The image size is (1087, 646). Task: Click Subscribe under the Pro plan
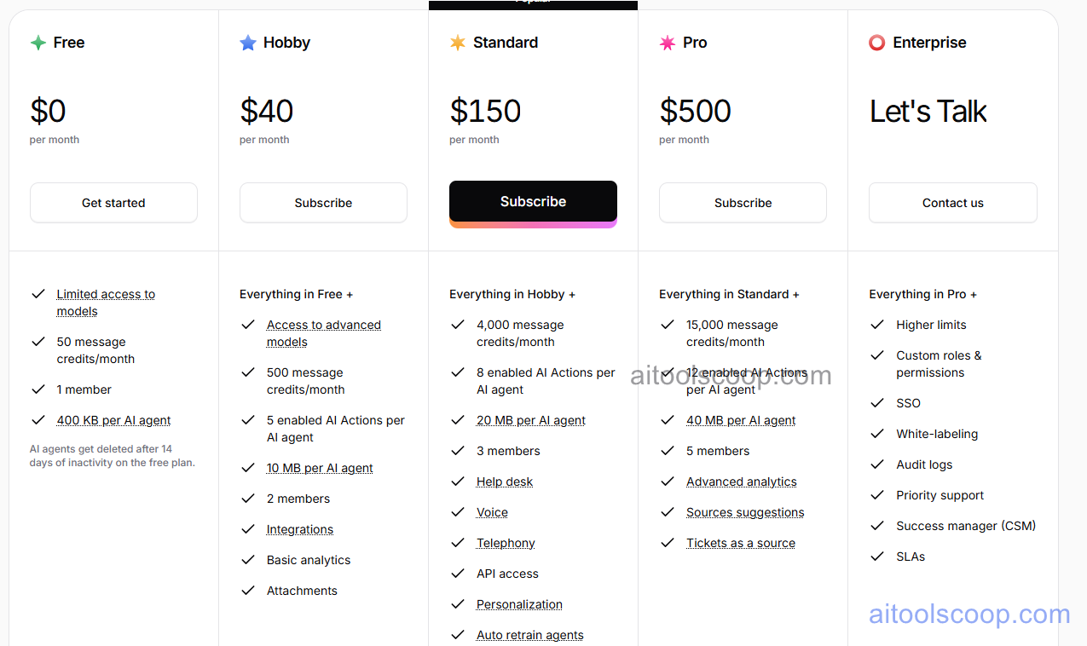(x=743, y=202)
